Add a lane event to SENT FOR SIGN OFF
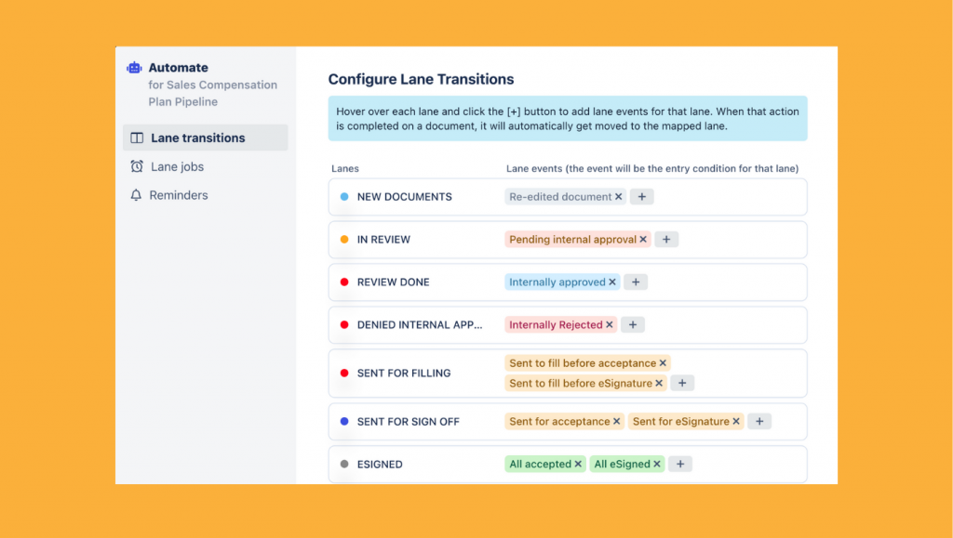This screenshot has width=953, height=538. coord(759,421)
